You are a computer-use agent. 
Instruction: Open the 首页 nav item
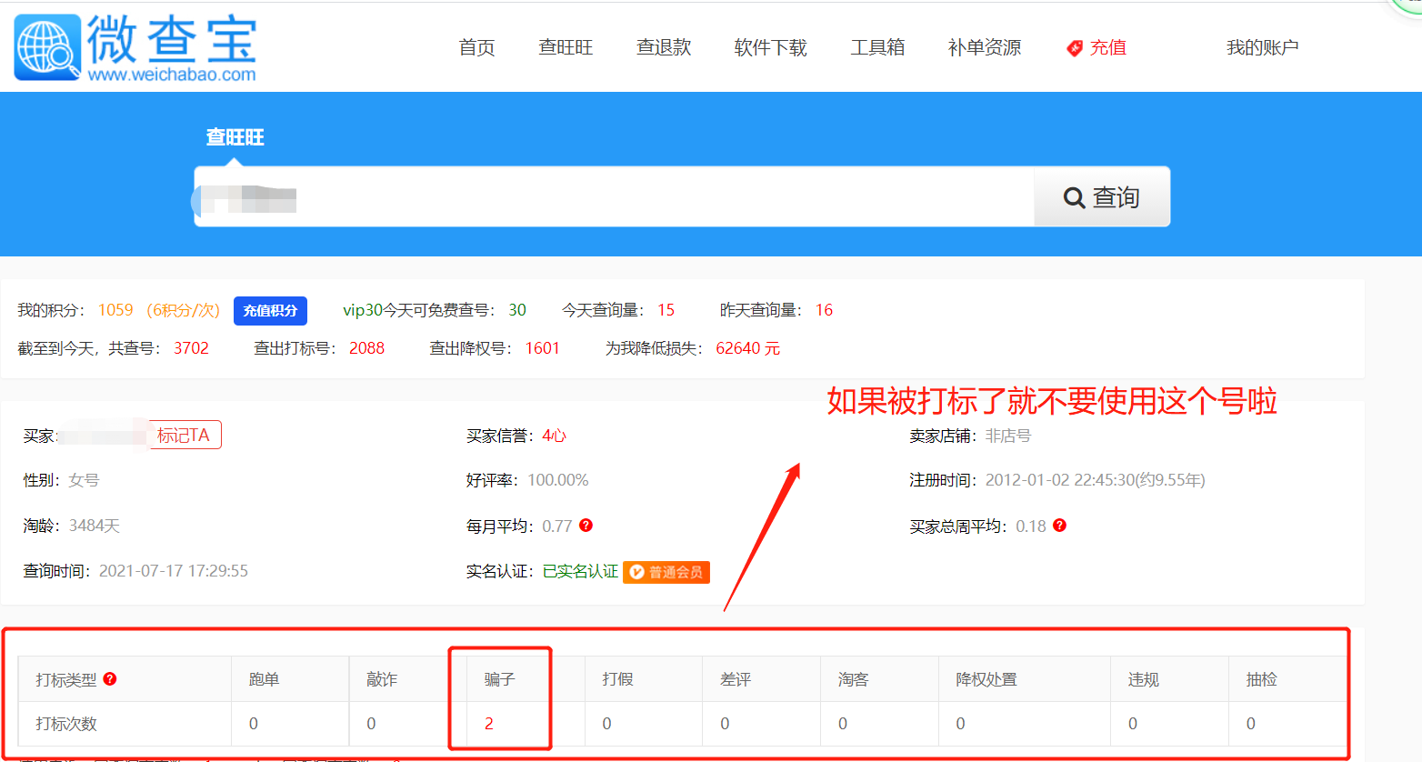pyautogui.click(x=476, y=47)
